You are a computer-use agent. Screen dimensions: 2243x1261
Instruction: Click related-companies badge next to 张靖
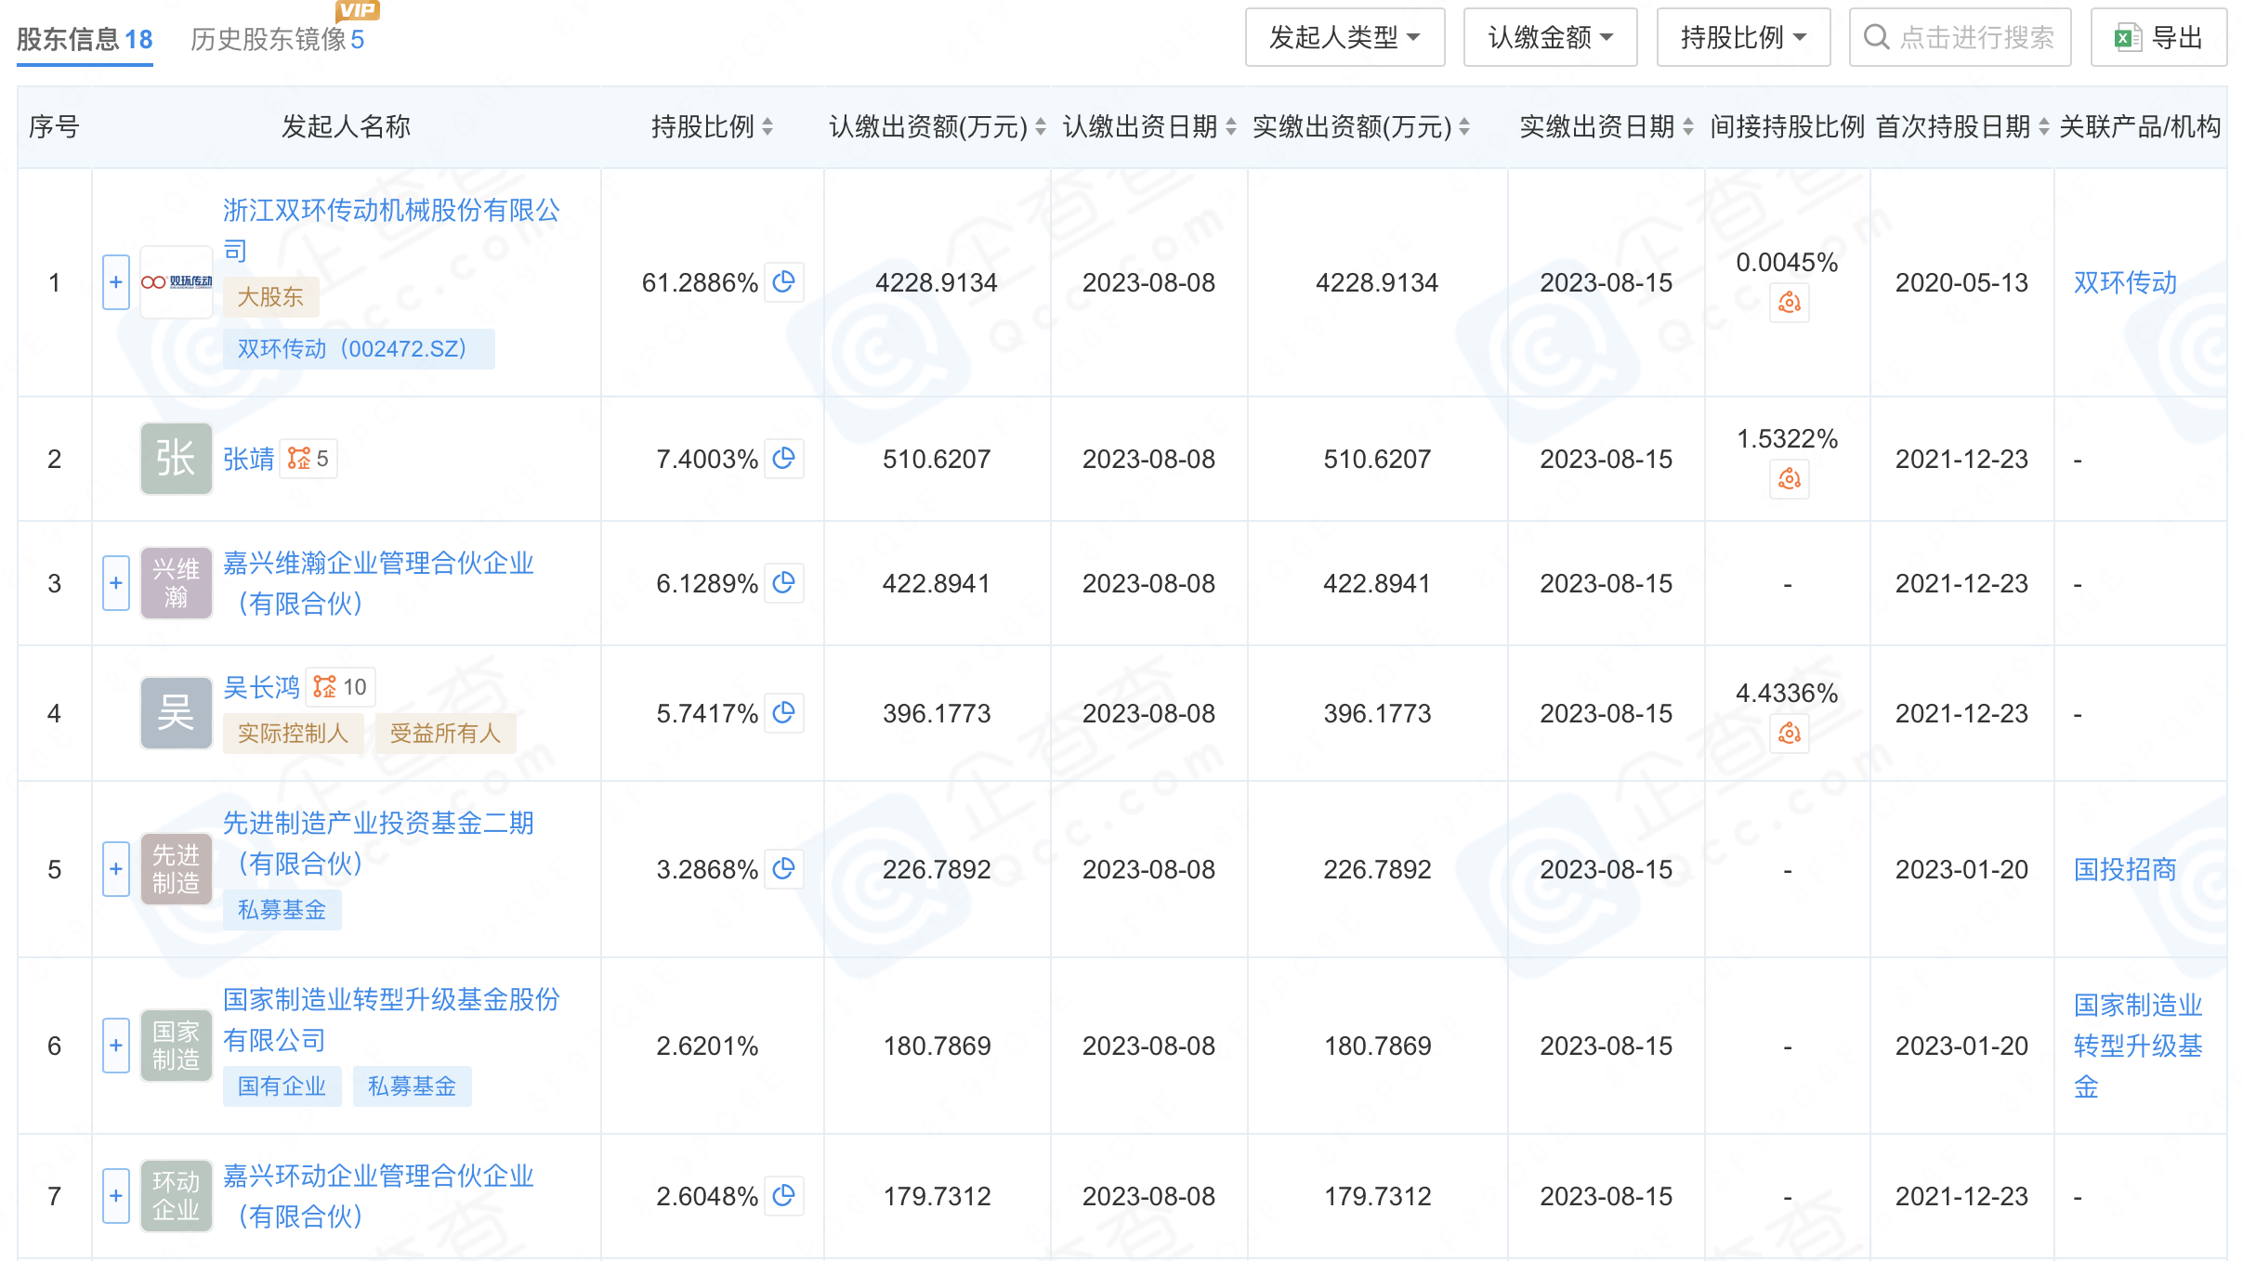(x=308, y=459)
